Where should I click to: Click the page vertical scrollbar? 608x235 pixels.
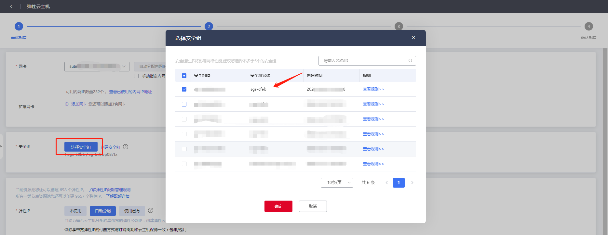point(605,142)
